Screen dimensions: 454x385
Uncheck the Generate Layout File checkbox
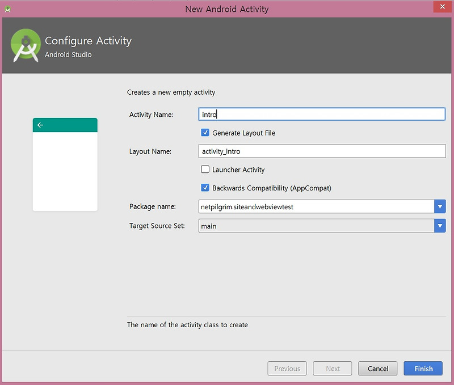click(205, 133)
